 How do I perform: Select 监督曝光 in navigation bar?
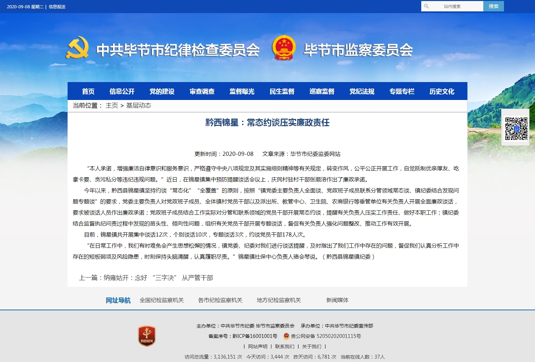[242, 91]
